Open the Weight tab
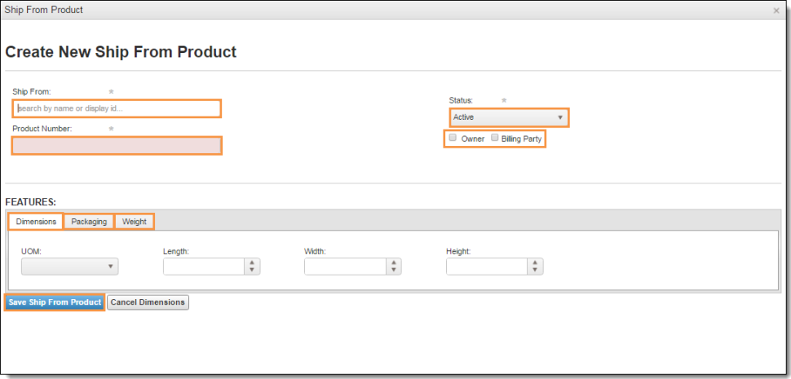791x379 pixels. (x=135, y=221)
